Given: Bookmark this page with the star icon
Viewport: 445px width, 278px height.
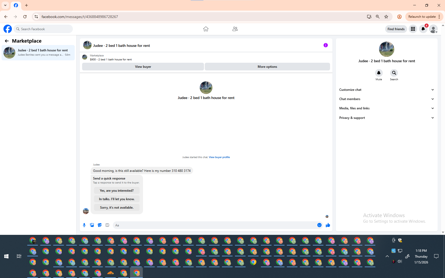Looking at the screenshot, I should tap(386, 17).
